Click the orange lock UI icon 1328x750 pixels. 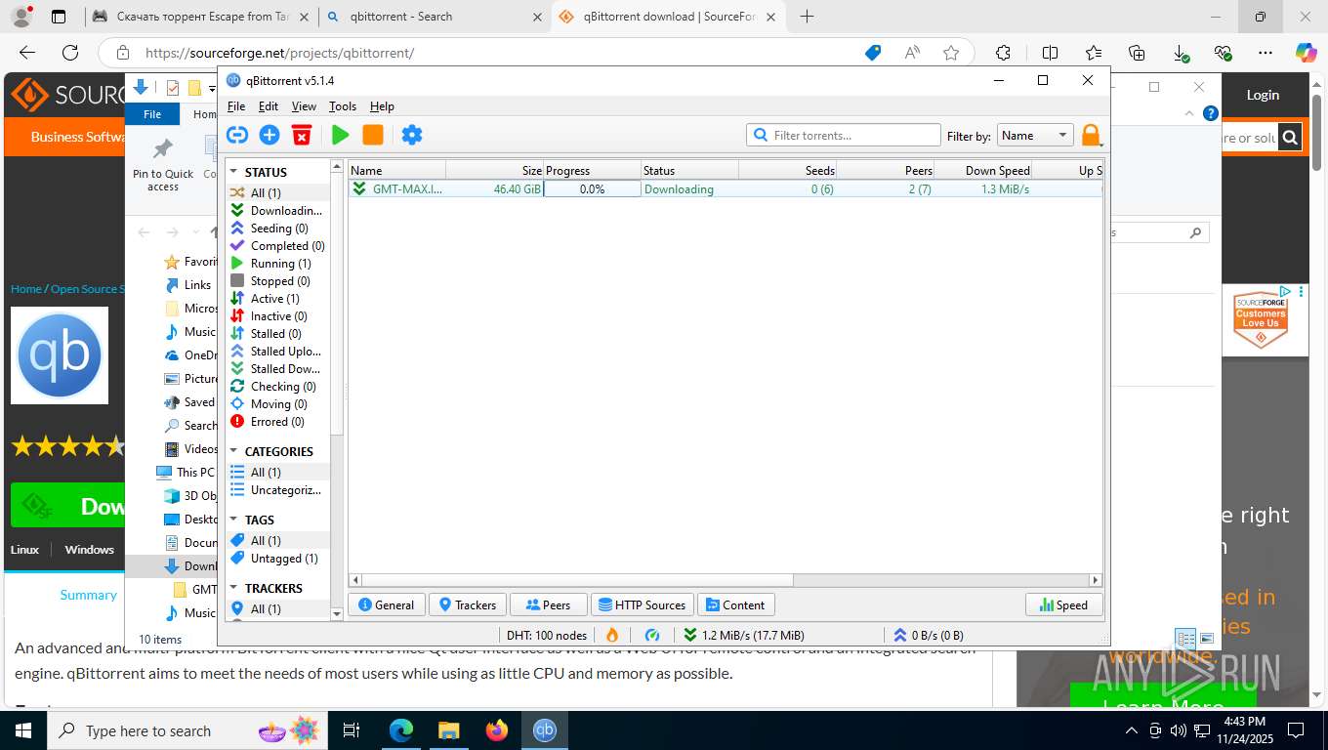click(x=1091, y=135)
